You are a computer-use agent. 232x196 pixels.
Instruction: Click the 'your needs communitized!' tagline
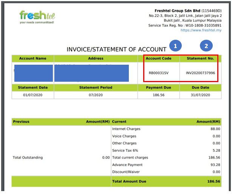coord(37,22)
